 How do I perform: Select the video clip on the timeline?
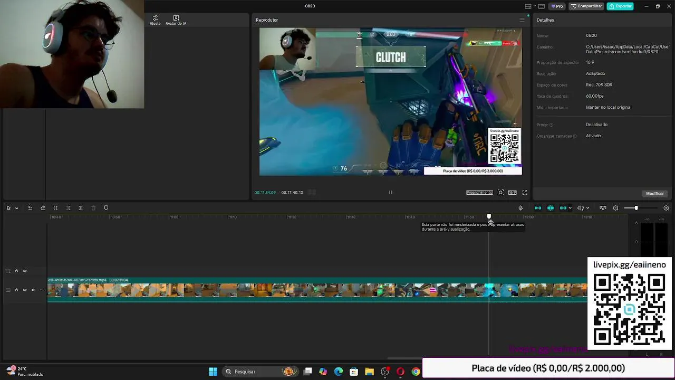pyautogui.click(x=316, y=290)
